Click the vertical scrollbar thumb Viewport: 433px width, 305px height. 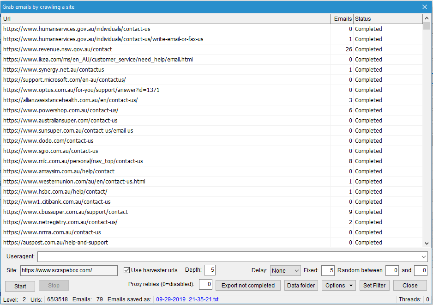[x=427, y=26]
